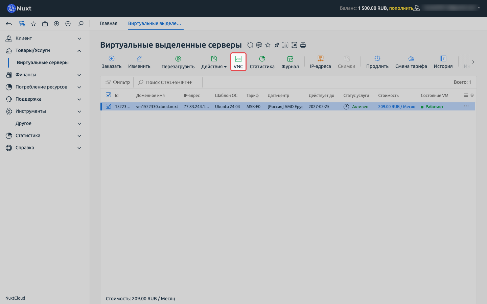
Task: Toggle the menu tree view icon
Action: (x=22, y=24)
